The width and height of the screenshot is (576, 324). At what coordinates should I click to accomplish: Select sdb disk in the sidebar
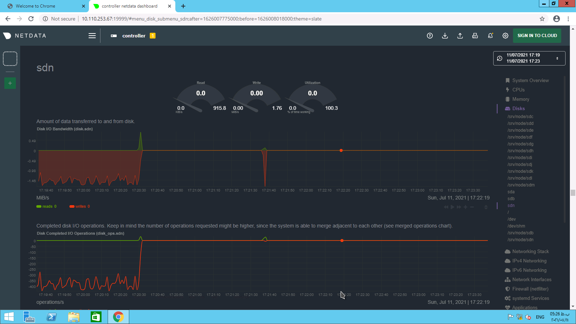pyautogui.click(x=511, y=199)
